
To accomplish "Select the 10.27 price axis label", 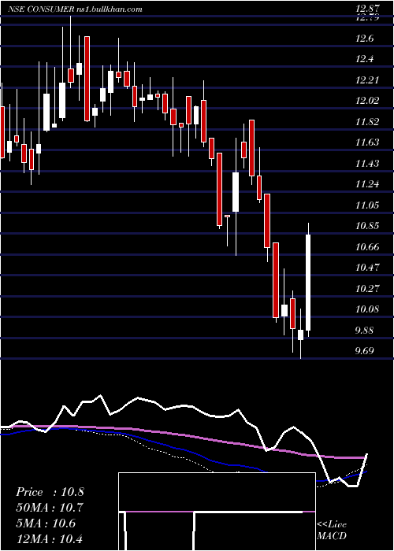I will (x=367, y=289).
